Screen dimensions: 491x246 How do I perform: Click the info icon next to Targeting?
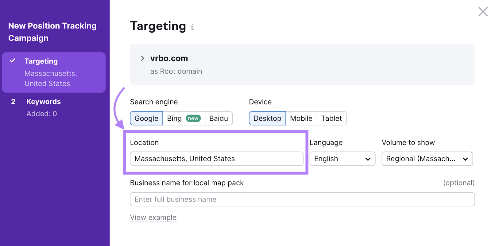[192, 27]
